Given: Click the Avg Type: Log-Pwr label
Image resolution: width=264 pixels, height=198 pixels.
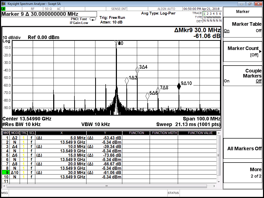Looking at the screenshot, I should coord(158,13).
